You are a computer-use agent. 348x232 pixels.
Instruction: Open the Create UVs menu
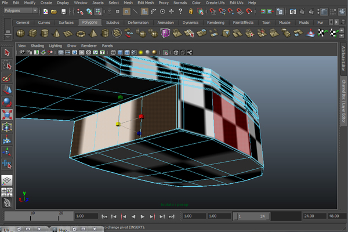215,3
